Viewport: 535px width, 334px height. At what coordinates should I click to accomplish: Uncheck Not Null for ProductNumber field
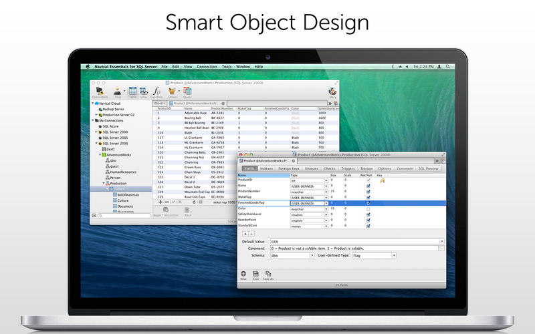pos(368,192)
